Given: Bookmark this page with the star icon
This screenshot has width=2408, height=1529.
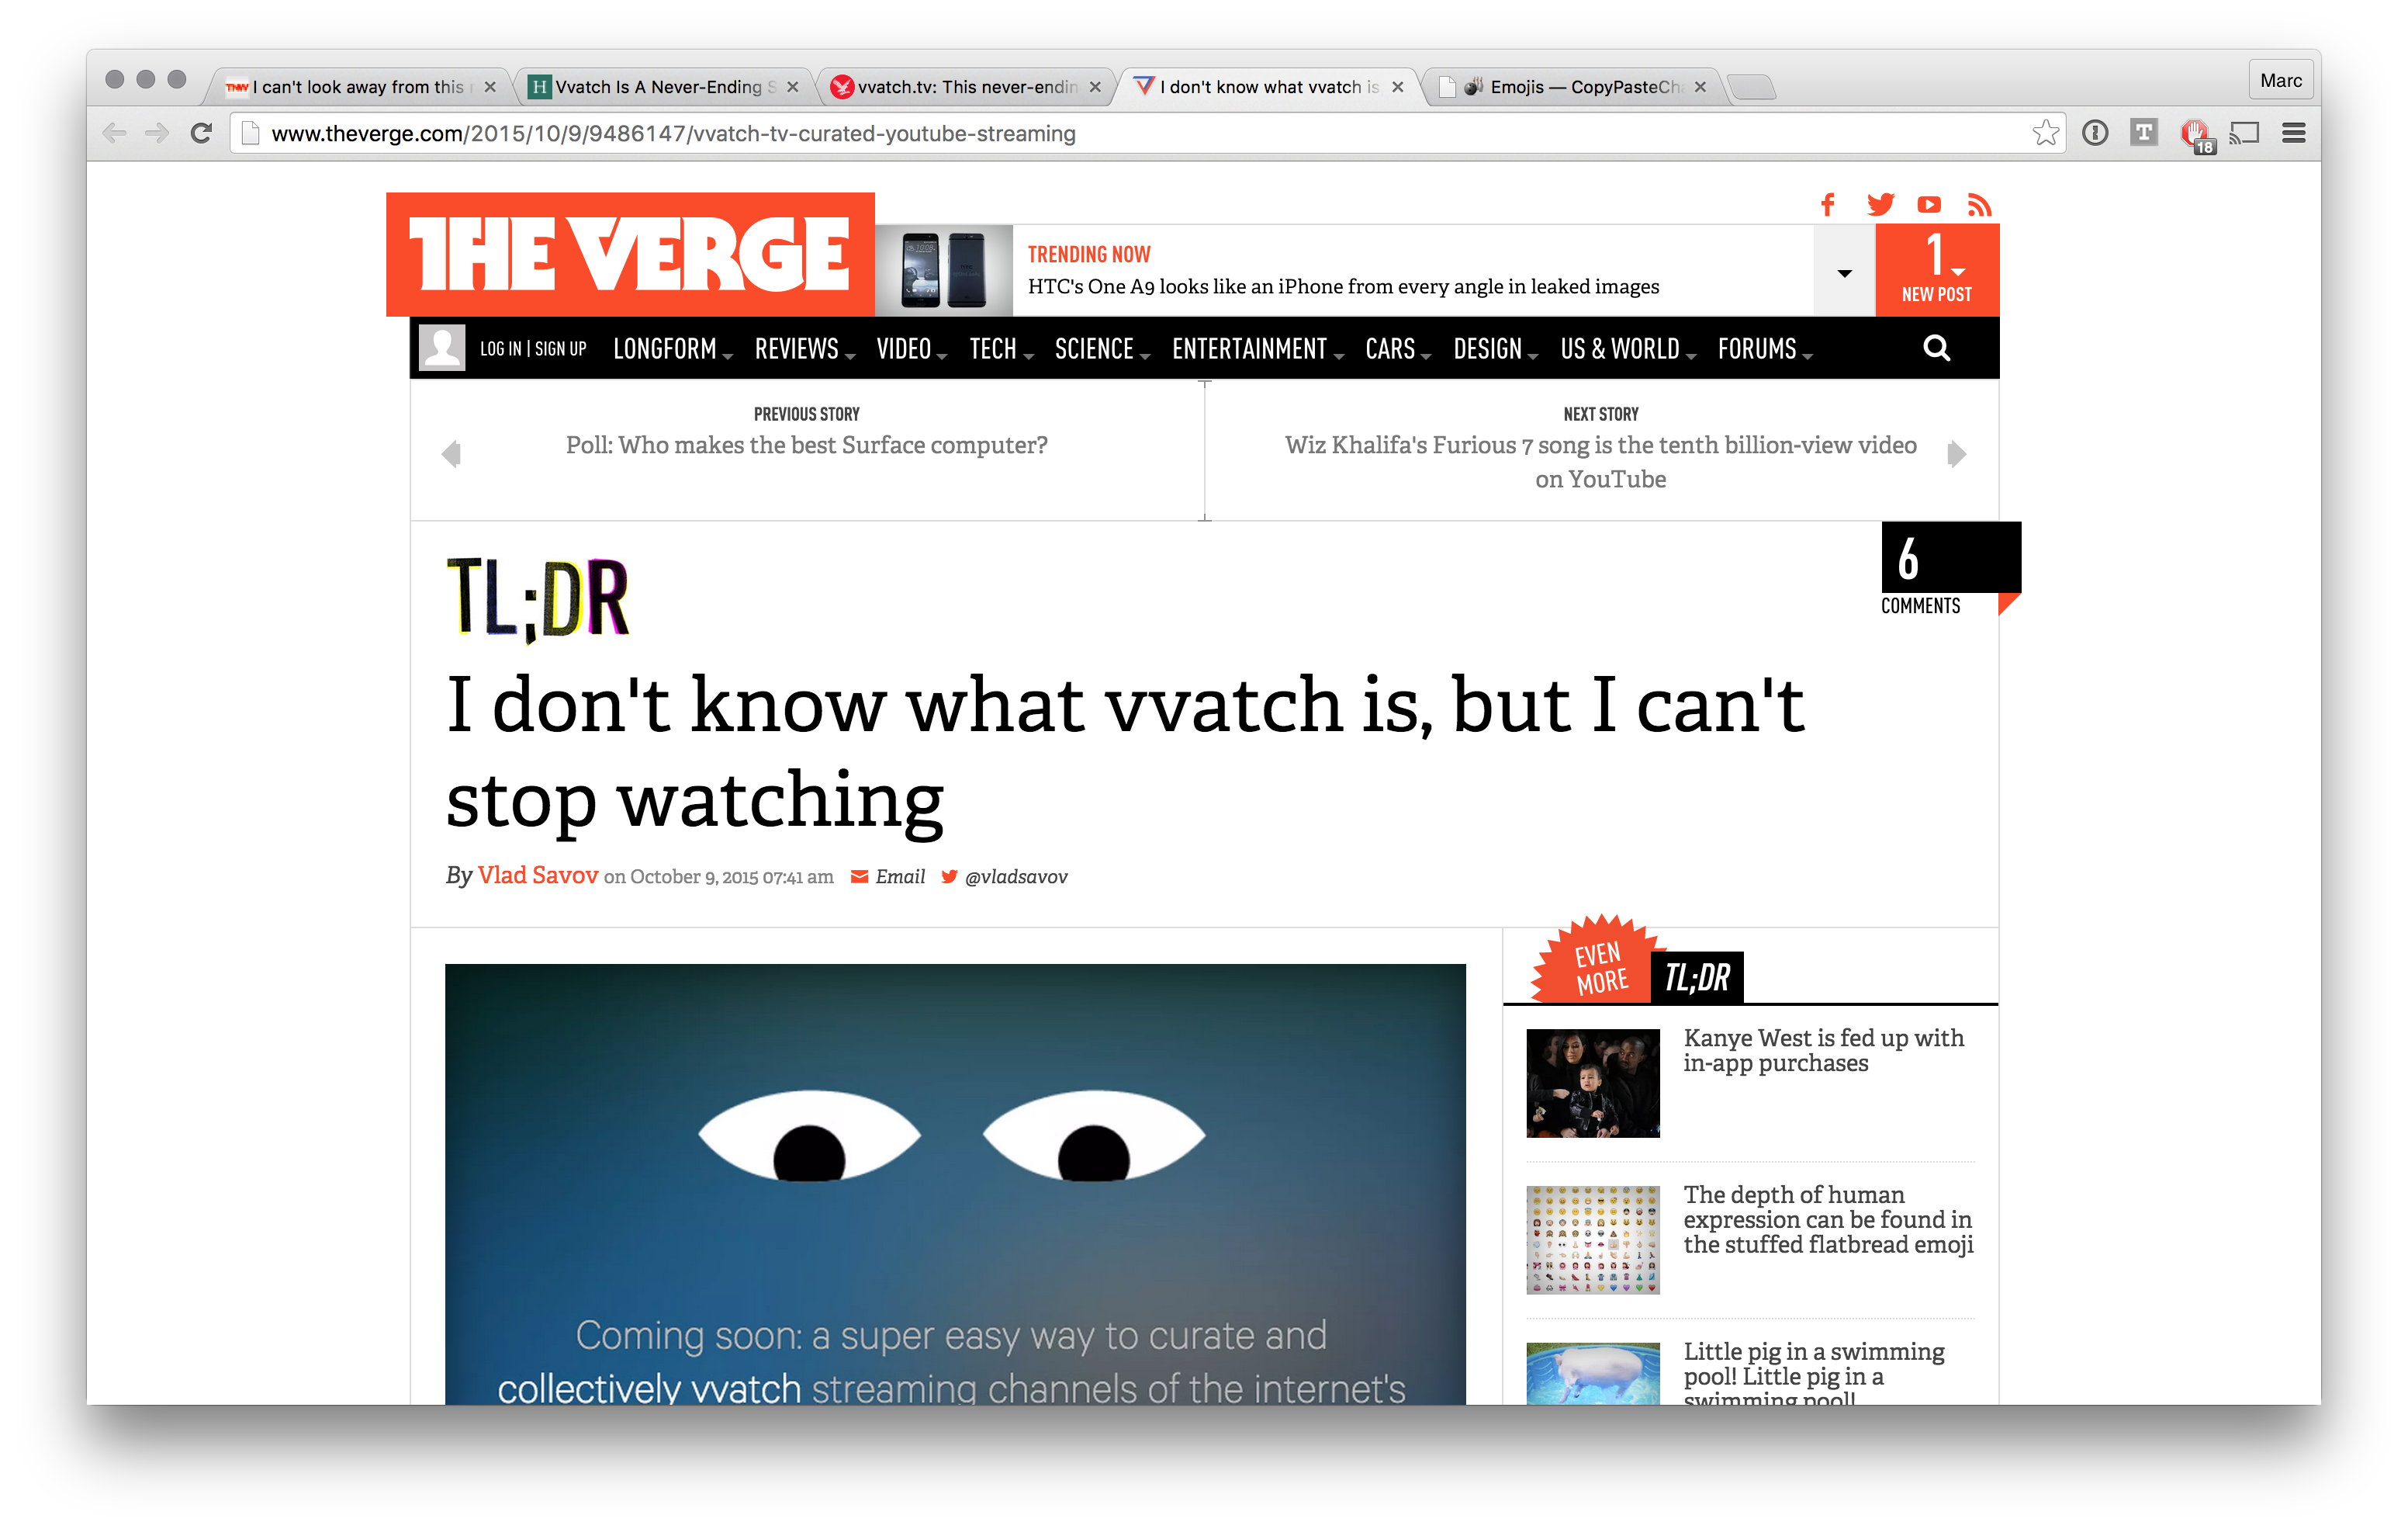Looking at the screenshot, I should click(x=2046, y=133).
